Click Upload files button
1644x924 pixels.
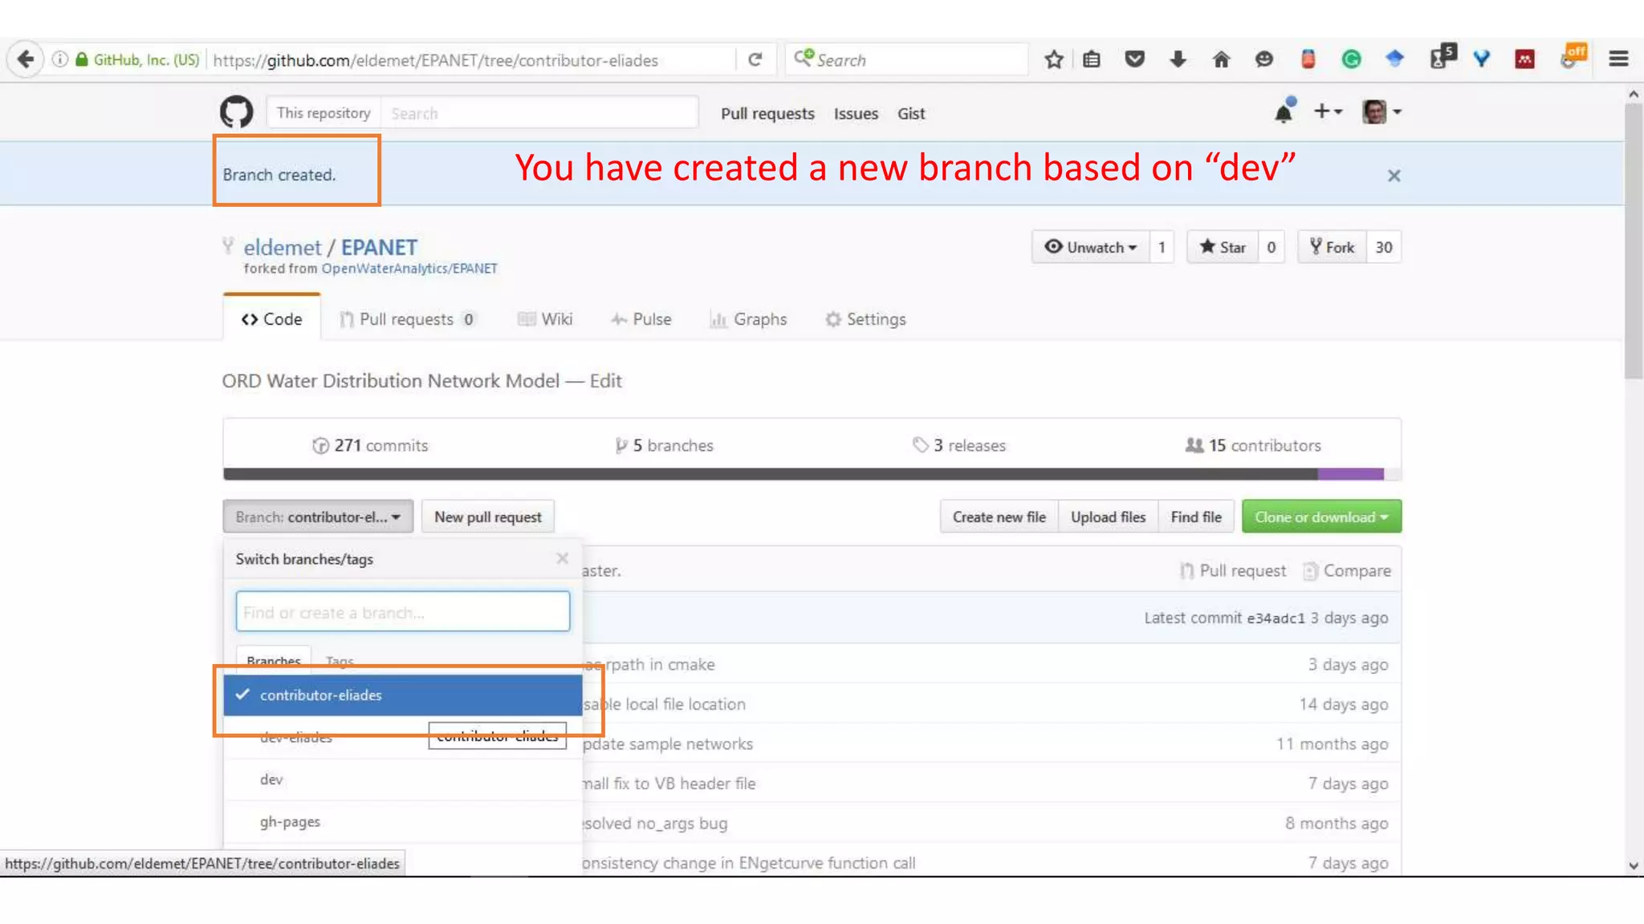coord(1108,517)
